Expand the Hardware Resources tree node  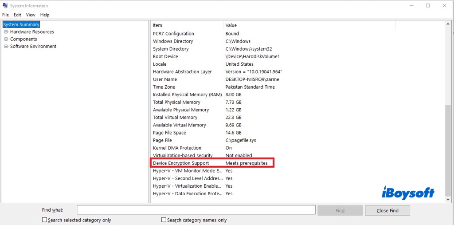6,32
